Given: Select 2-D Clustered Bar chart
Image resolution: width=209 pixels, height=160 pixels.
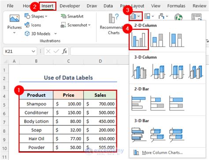Looking at the screenshot, I should 139,103.
